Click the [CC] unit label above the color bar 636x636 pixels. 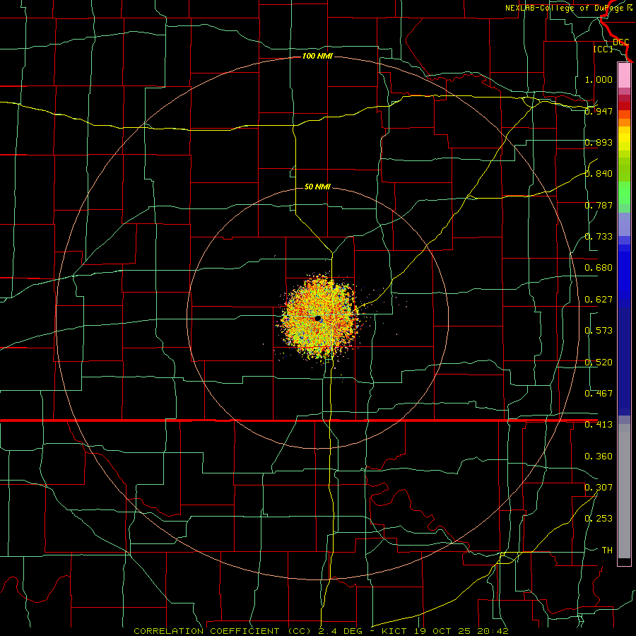click(x=603, y=49)
